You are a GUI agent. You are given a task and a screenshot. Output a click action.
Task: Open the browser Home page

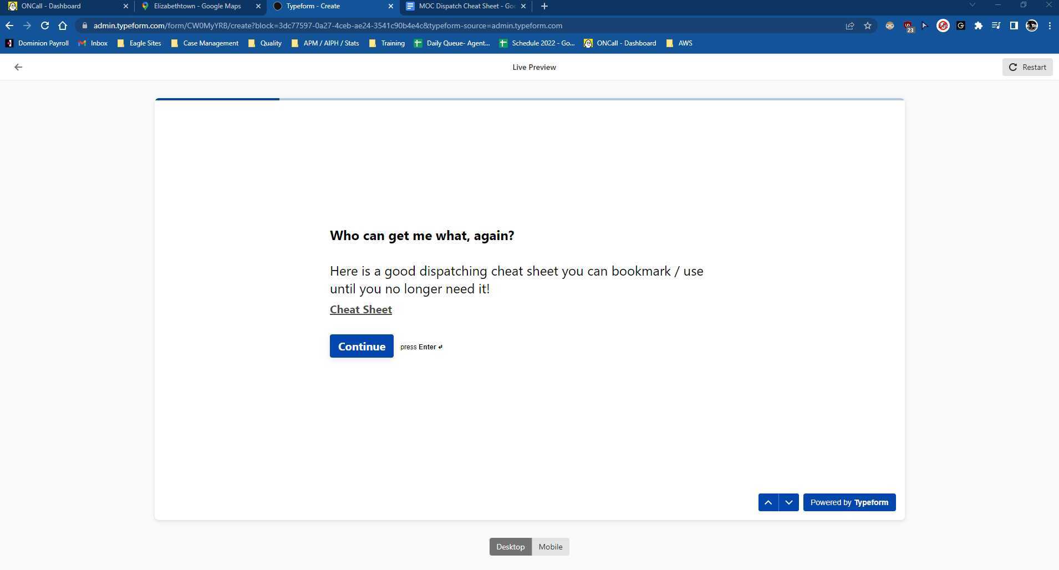[63, 26]
